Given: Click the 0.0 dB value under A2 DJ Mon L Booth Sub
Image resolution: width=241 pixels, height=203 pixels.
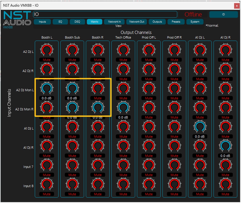Looking at the screenshot, I should (x=72, y=98).
